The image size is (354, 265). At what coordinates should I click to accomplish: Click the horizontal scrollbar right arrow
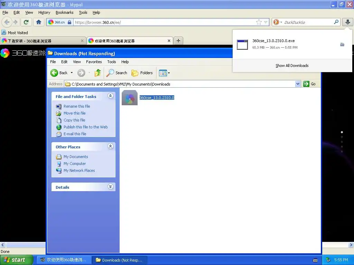tap(351, 245)
